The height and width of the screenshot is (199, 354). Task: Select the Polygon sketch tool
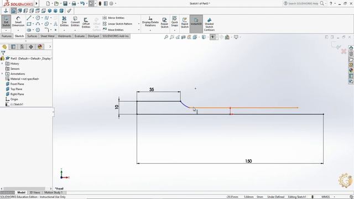tap(38, 30)
